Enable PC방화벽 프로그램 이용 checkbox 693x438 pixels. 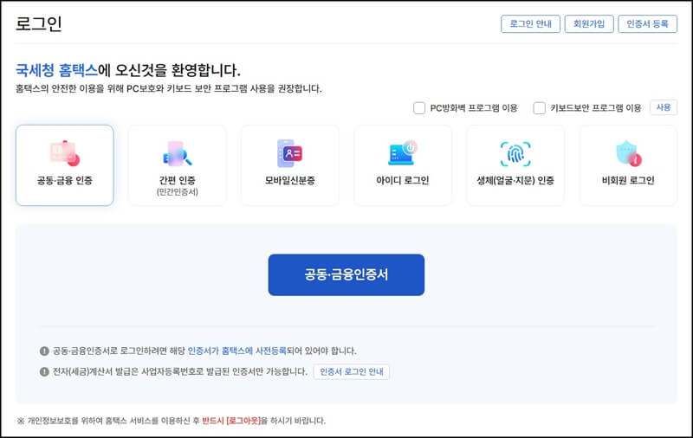click(x=419, y=107)
